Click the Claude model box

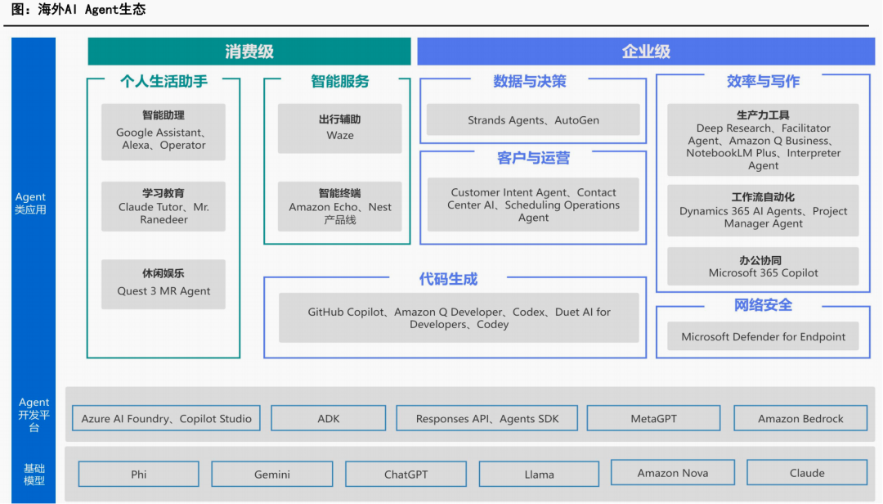[807, 472]
